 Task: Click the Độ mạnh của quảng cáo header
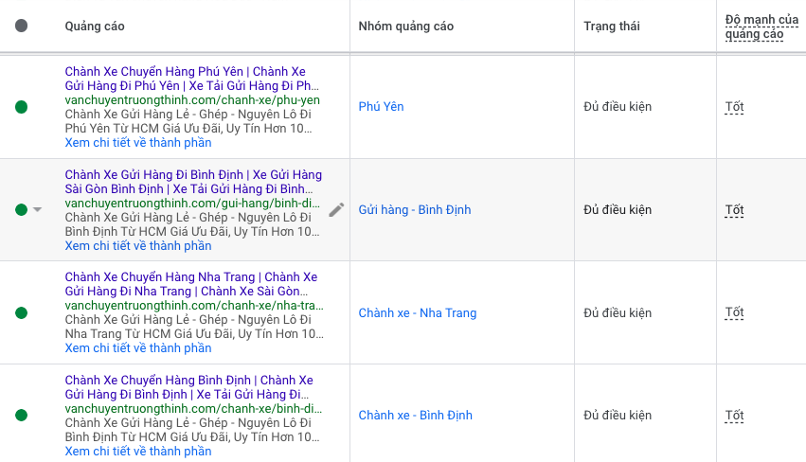pos(754,27)
